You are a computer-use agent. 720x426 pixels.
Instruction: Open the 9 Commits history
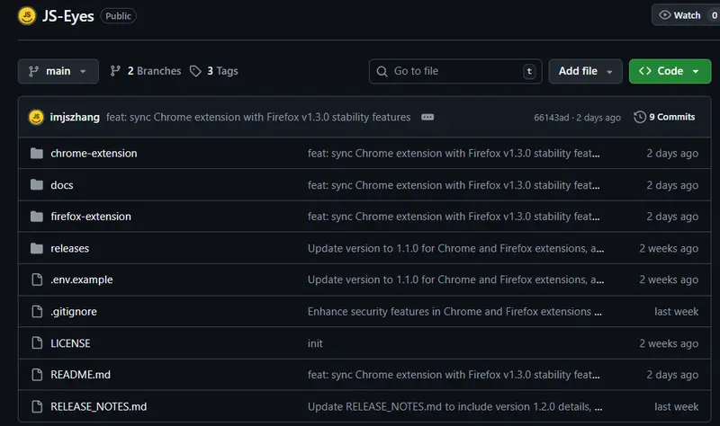click(664, 117)
